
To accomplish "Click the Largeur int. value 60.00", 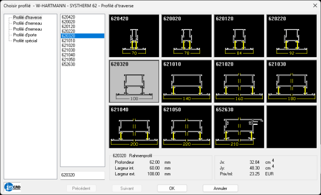I will 154,168.
